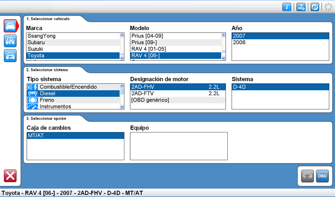Click the 3. Seleccionar opción tab header
The width and height of the screenshot is (335, 197).
pyautogui.click(x=46, y=119)
